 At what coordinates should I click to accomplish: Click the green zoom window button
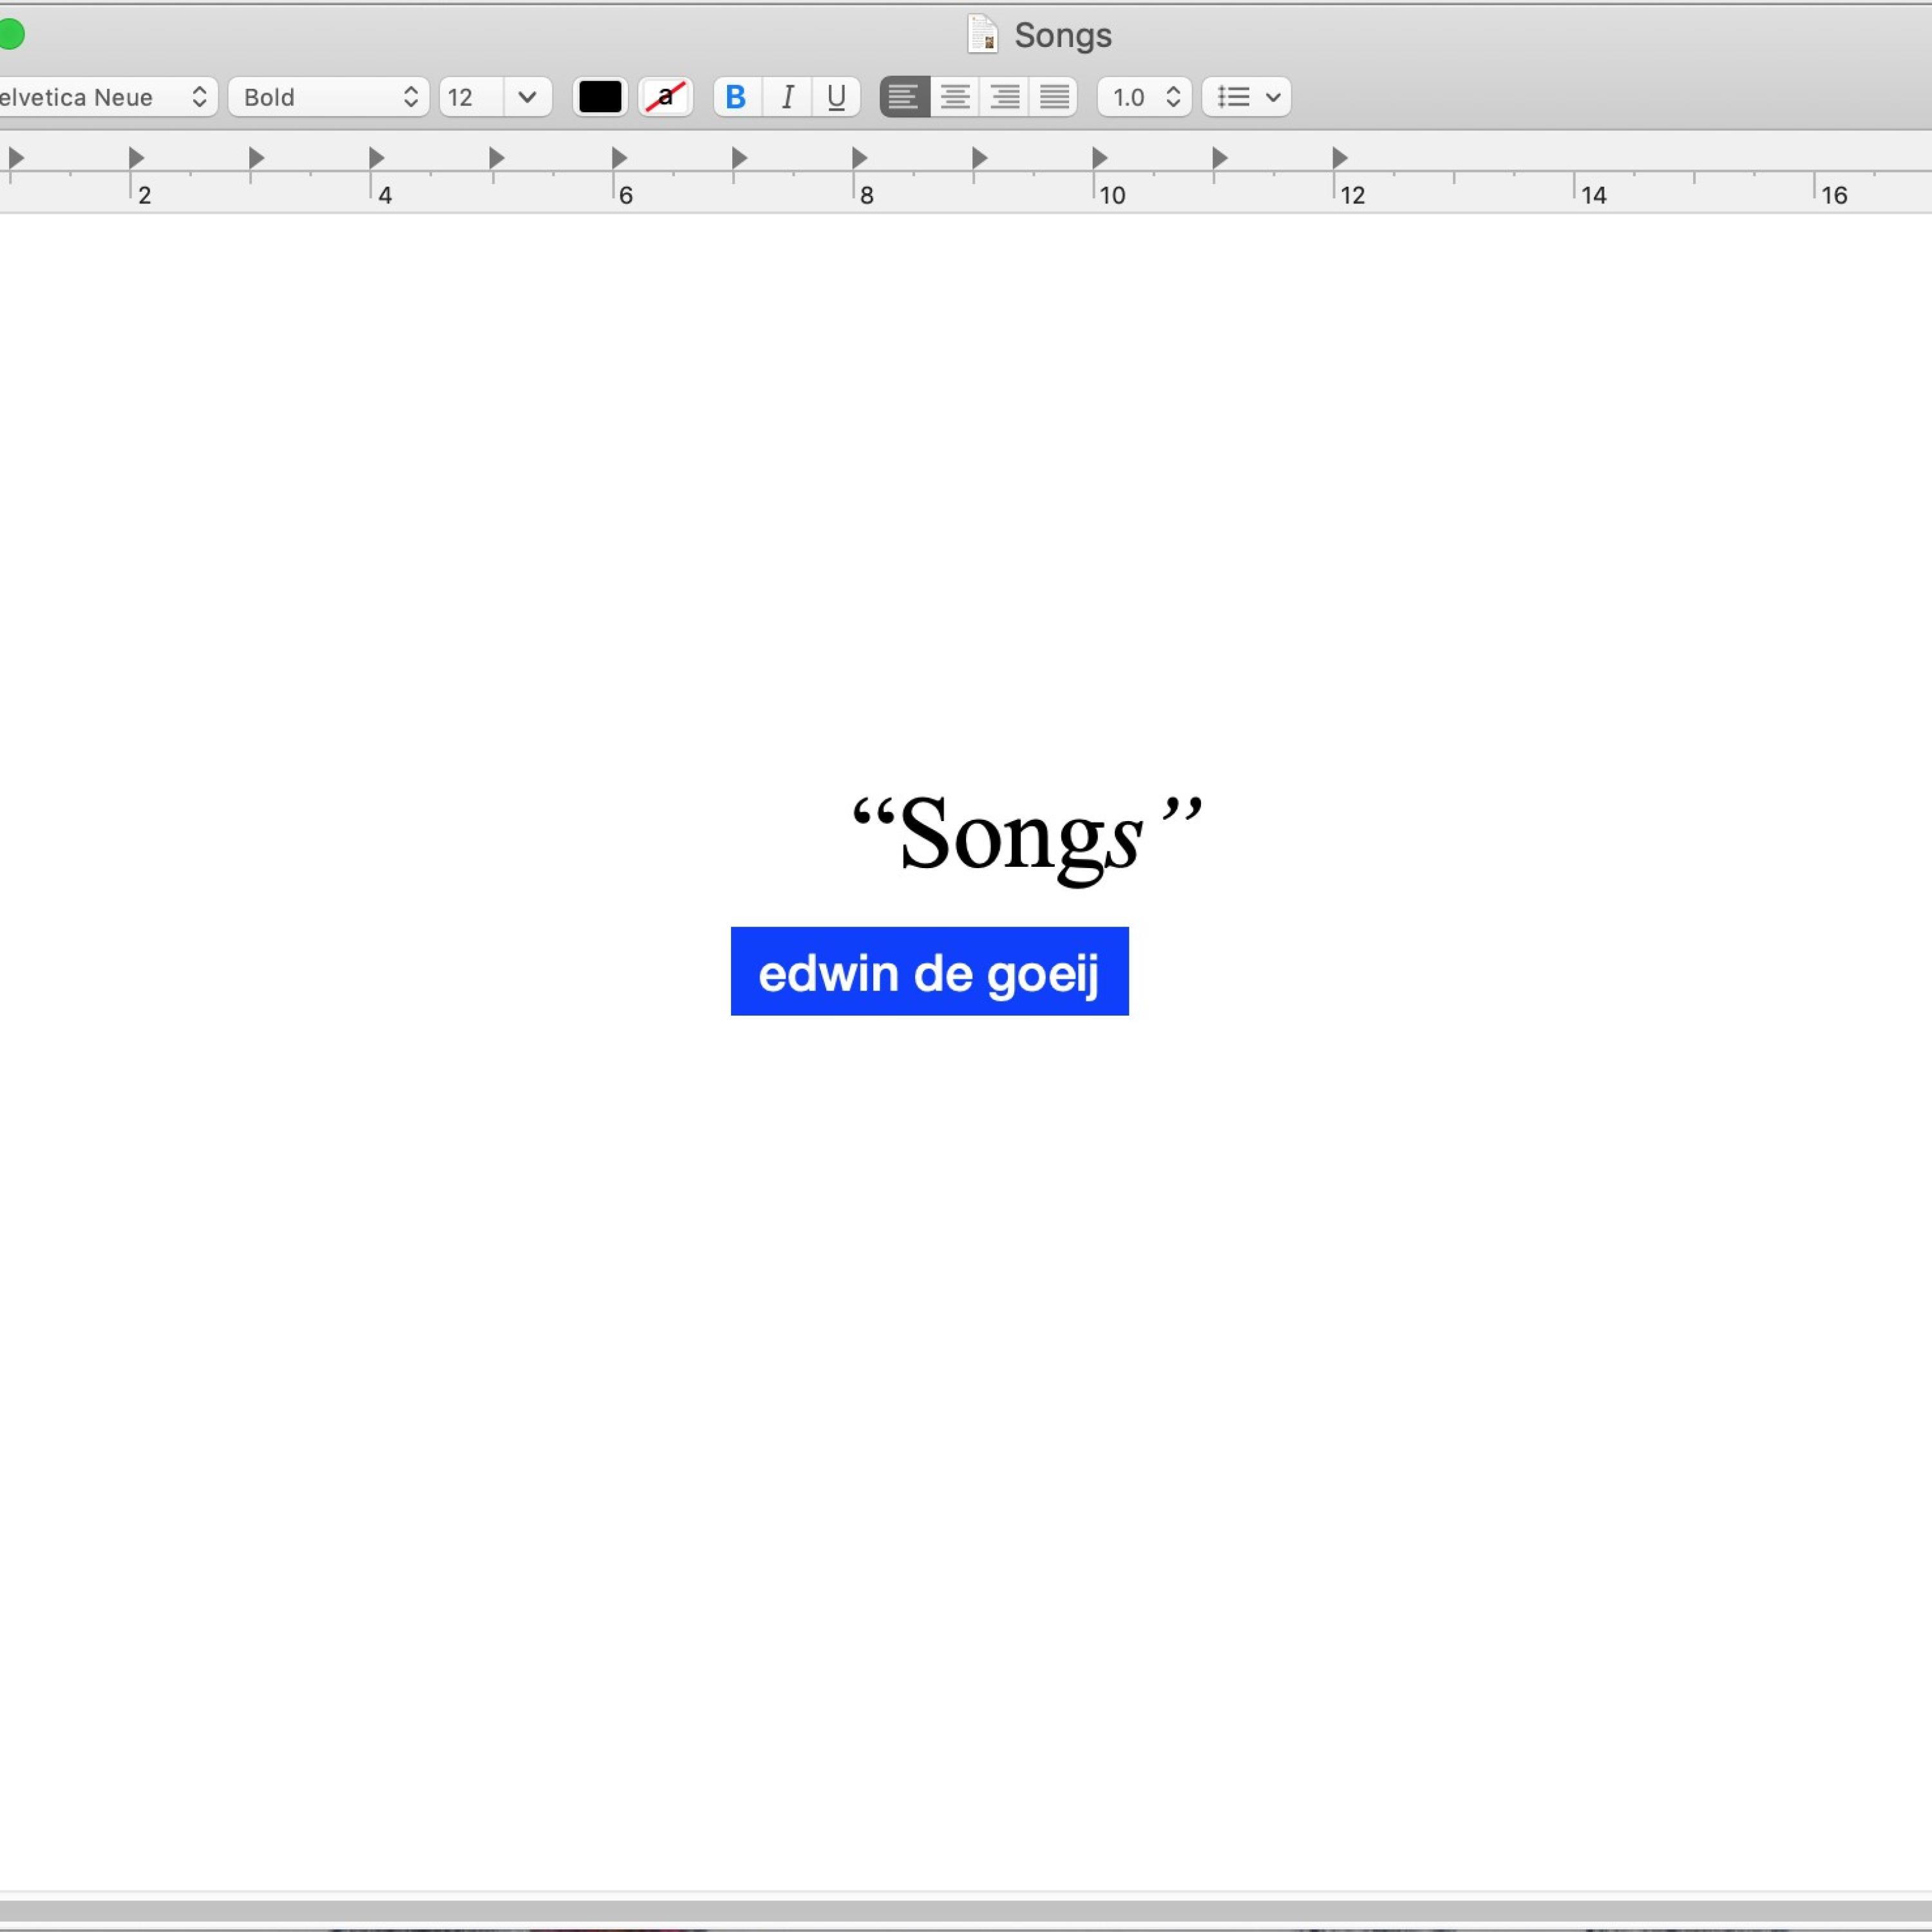[11, 35]
